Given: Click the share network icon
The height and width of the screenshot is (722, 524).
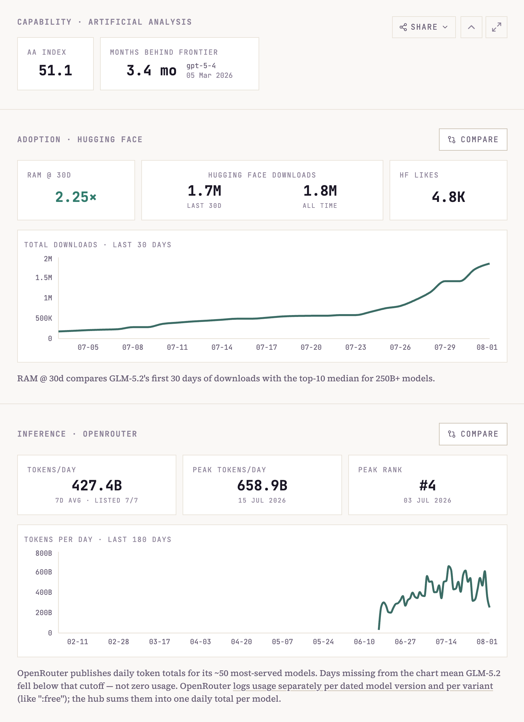Looking at the screenshot, I should pyautogui.click(x=403, y=27).
